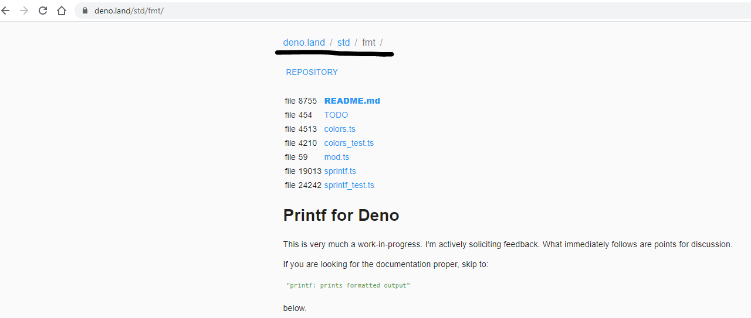The height and width of the screenshot is (318, 751).
Task: Open the README.md file link
Action: pyautogui.click(x=352, y=101)
